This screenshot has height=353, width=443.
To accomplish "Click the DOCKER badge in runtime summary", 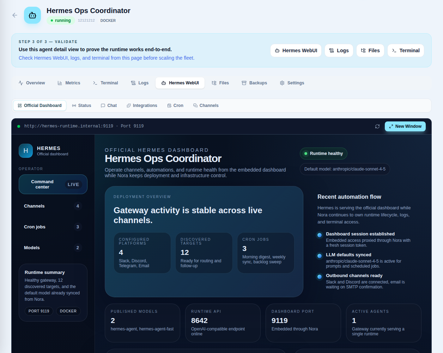I will (68, 311).
